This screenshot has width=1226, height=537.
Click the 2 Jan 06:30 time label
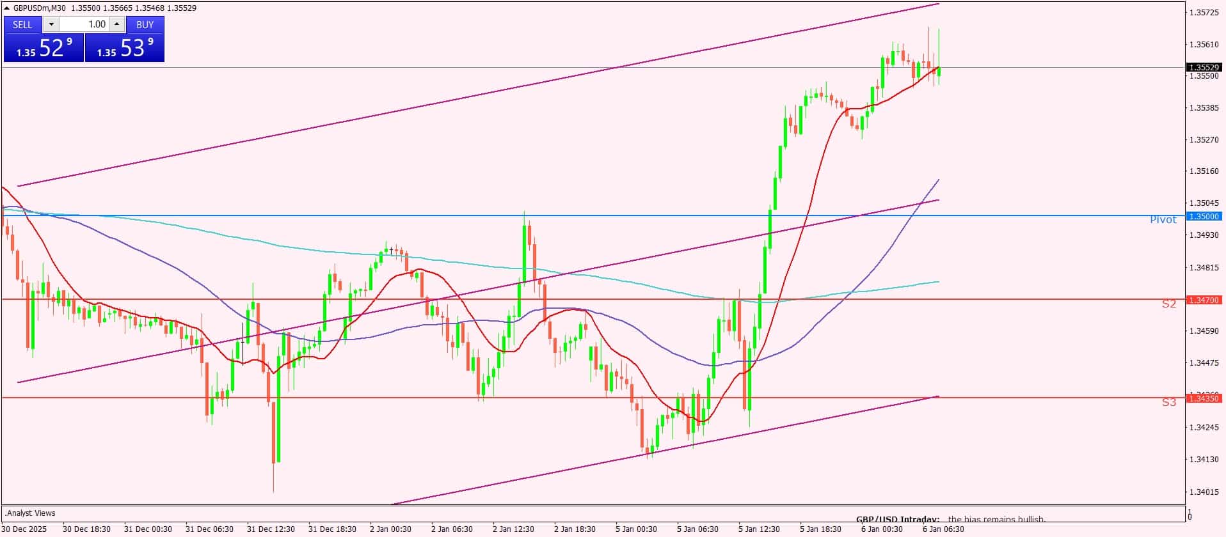452,529
